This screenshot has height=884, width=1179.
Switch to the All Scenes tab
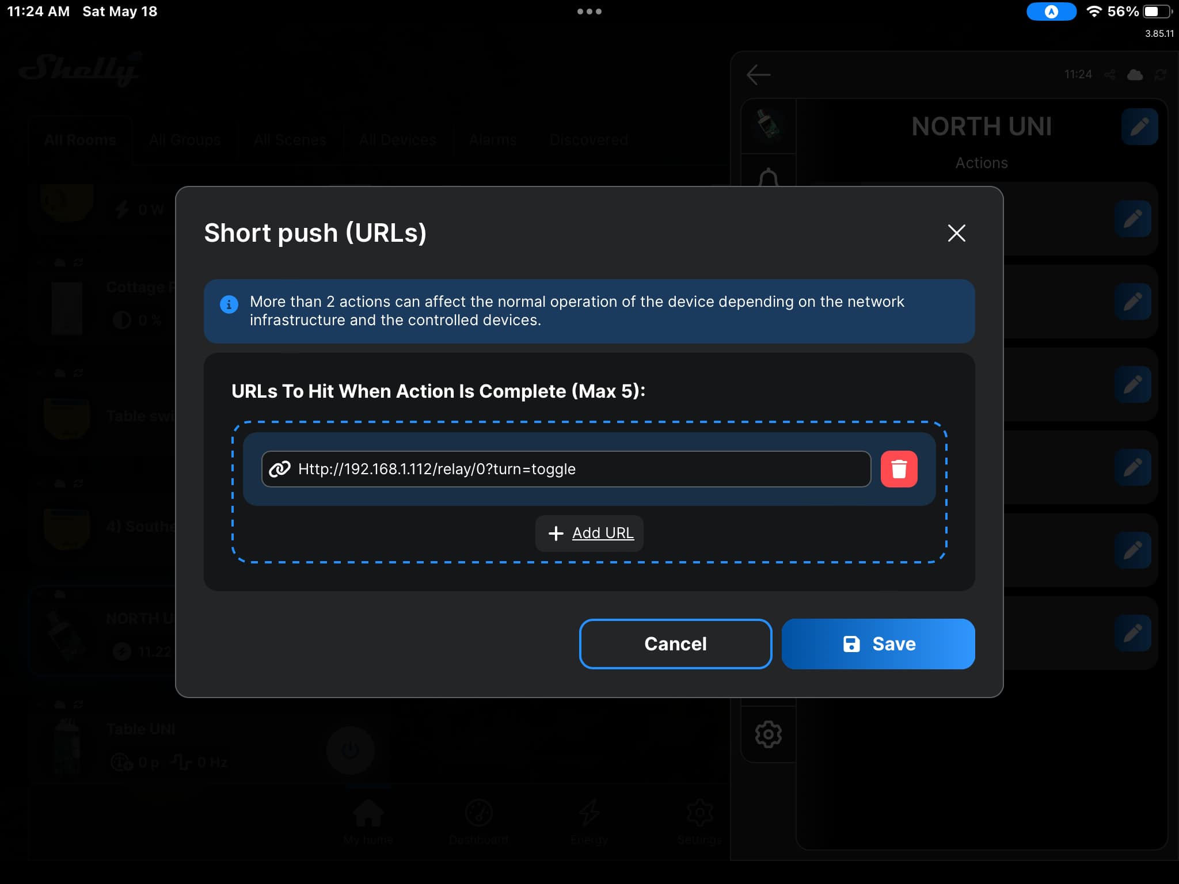pos(290,140)
